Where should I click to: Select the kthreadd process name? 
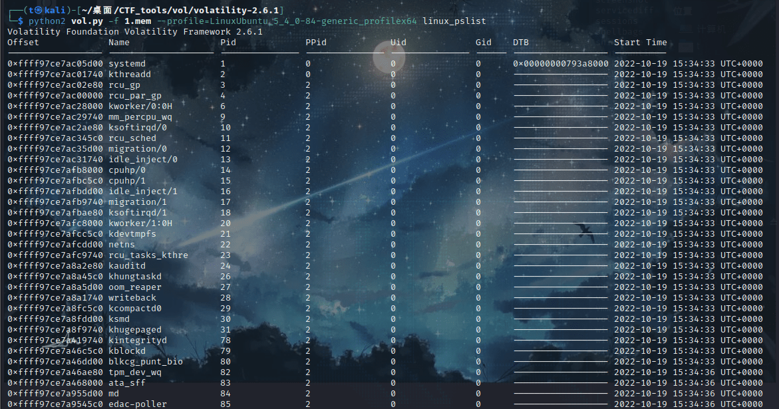[130, 74]
